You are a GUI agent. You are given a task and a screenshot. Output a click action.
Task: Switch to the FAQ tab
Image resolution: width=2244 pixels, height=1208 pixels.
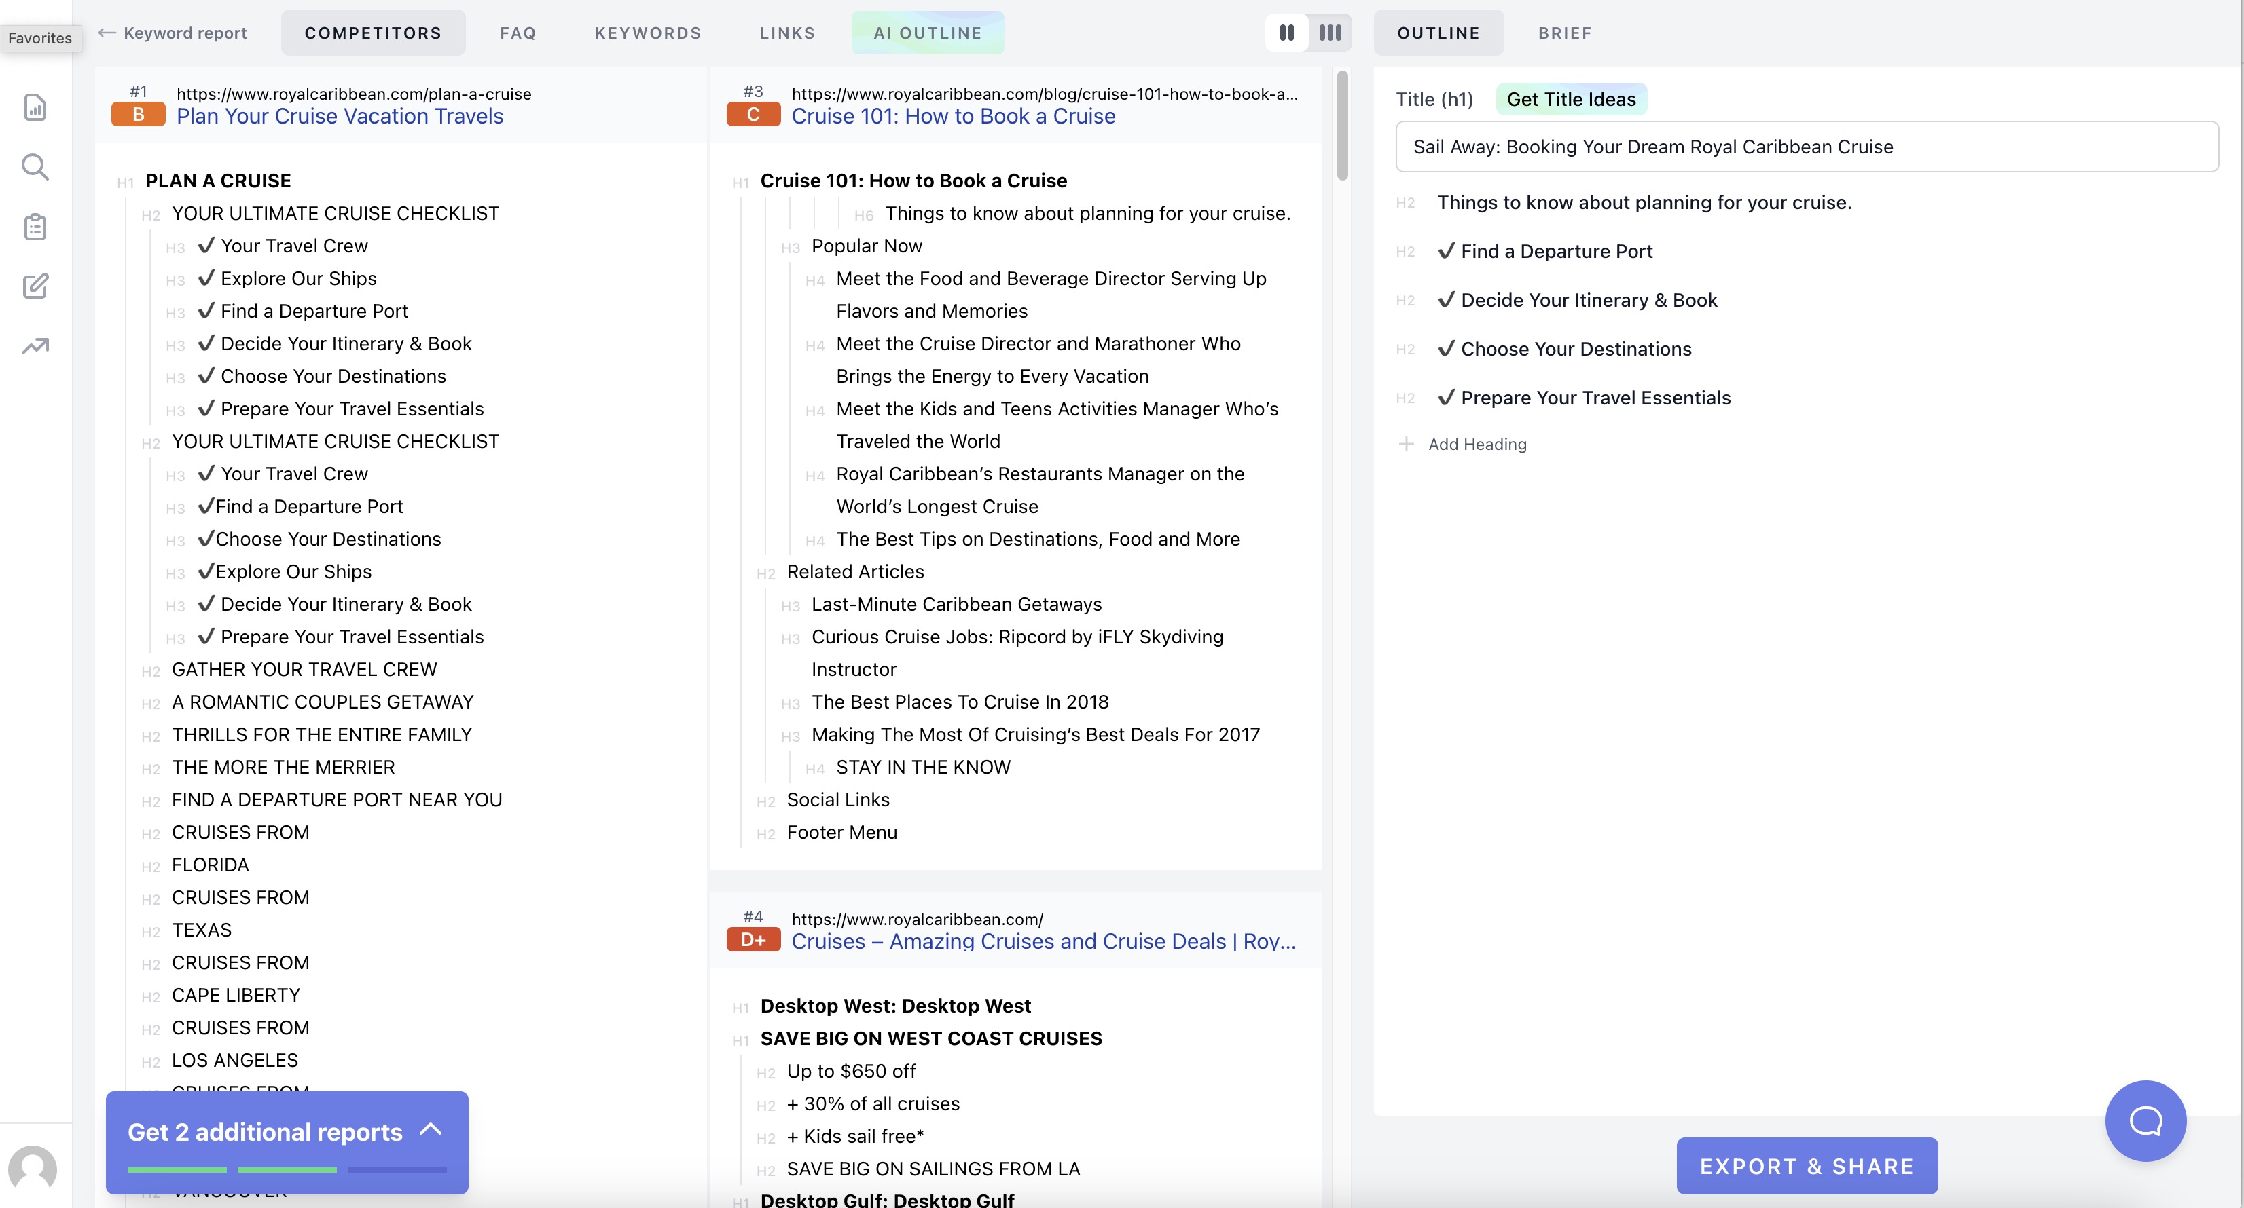(x=518, y=33)
